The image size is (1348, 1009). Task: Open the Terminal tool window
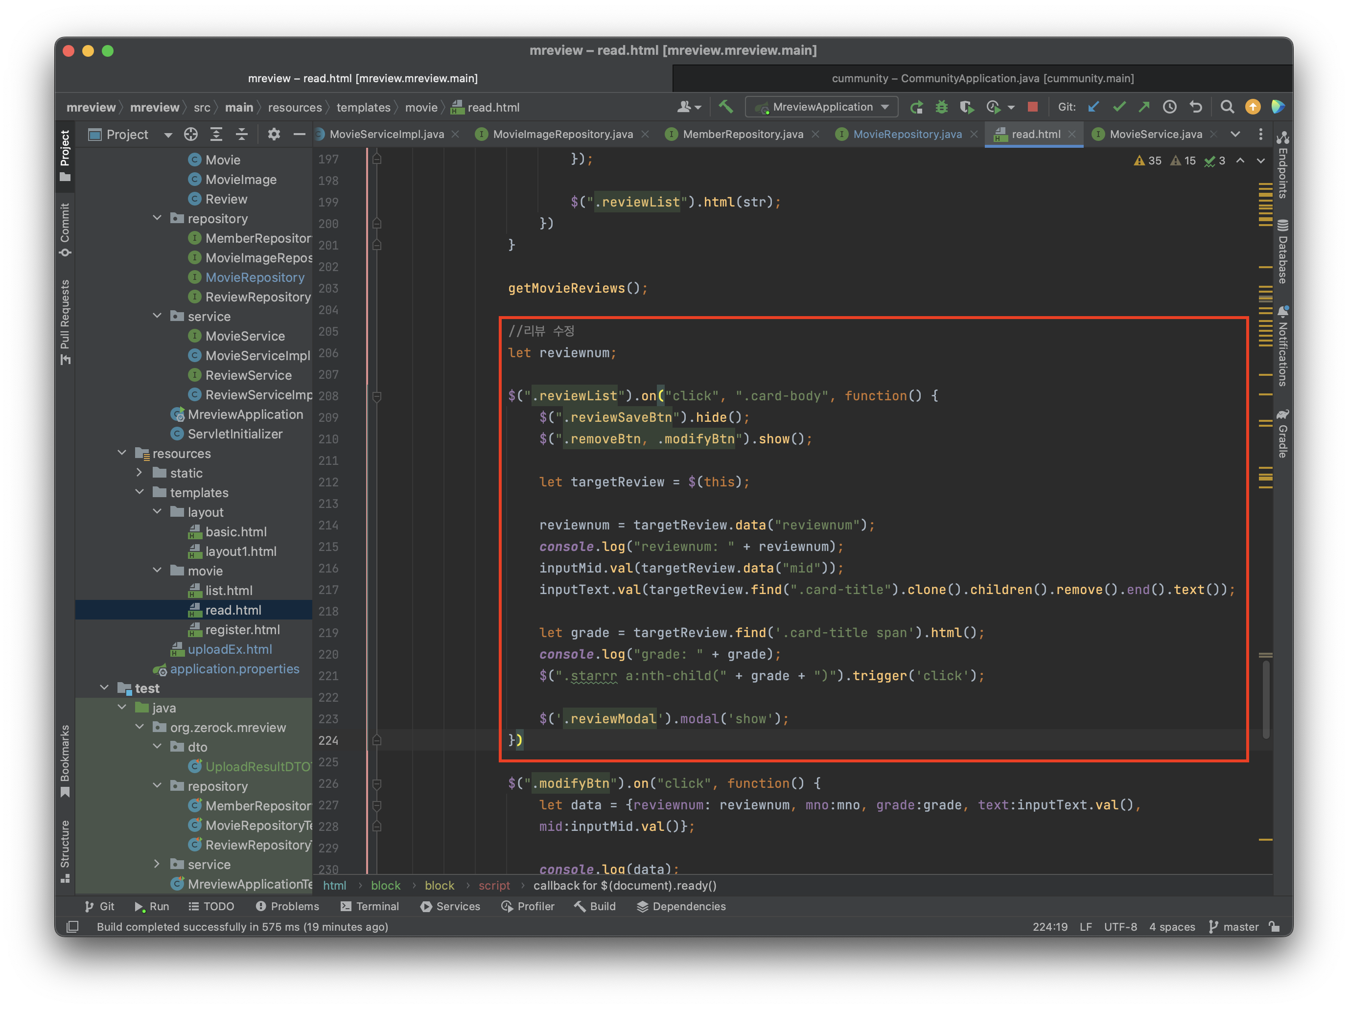pyautogui.click(x=369, y=906)
